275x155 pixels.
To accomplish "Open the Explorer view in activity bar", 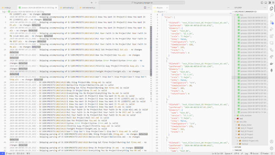I will pyautogui.click(x=272, y=8).
